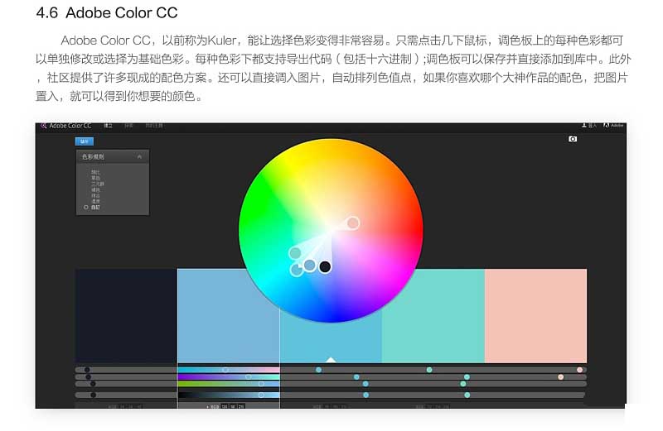Screen dimensions: 663x431
Task: Select the fifth color rule option
Action: pos(95,196)
